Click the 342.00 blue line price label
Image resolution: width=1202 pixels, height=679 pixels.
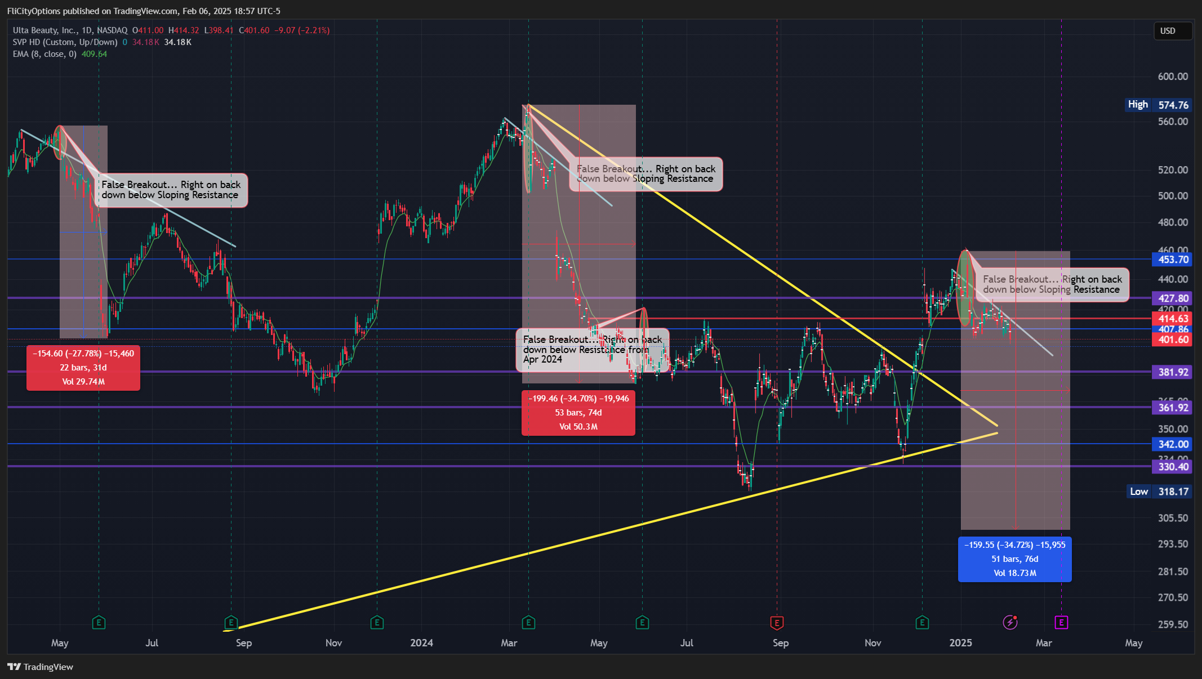pyautogui.click(x=1172, y=444)
